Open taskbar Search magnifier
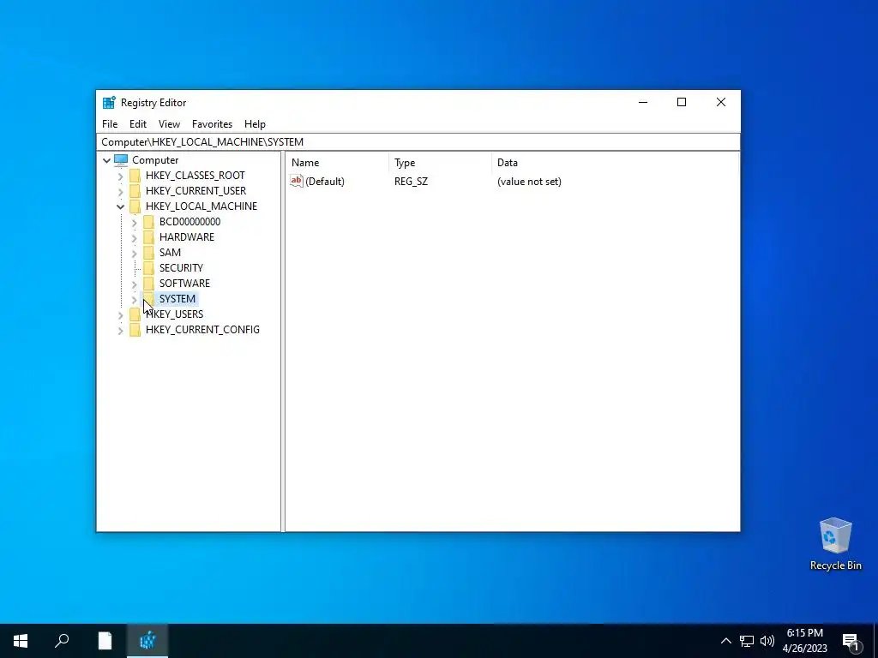 [x=62, y=641]
